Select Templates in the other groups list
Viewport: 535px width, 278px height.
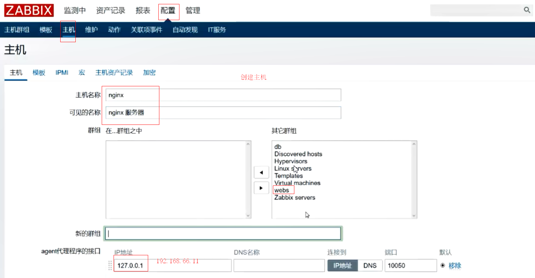point(288,176)
